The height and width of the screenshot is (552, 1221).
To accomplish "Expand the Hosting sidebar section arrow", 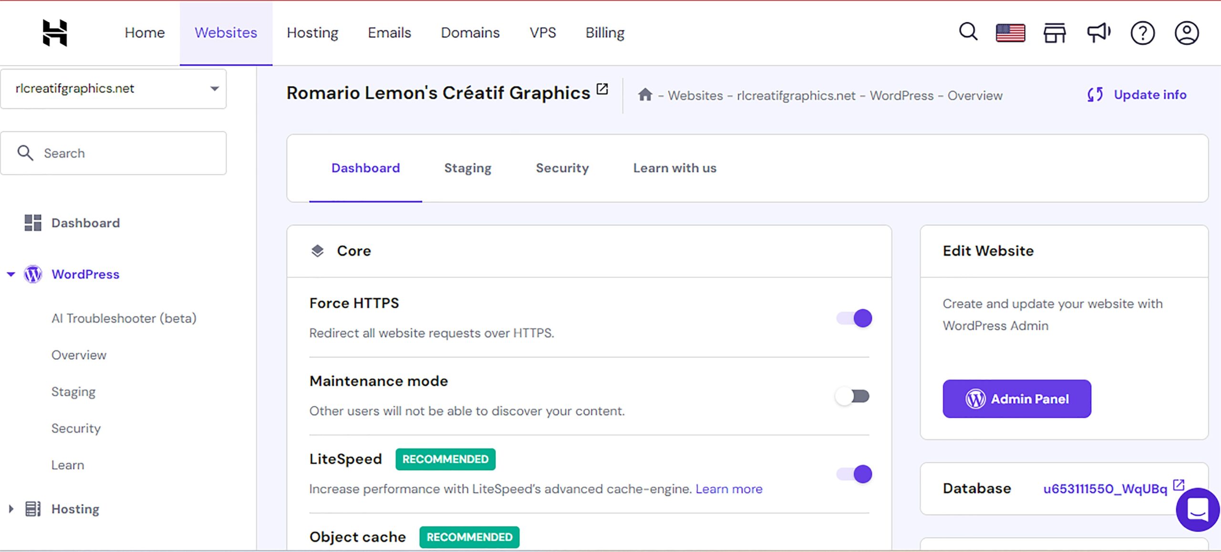I will 11,509.
